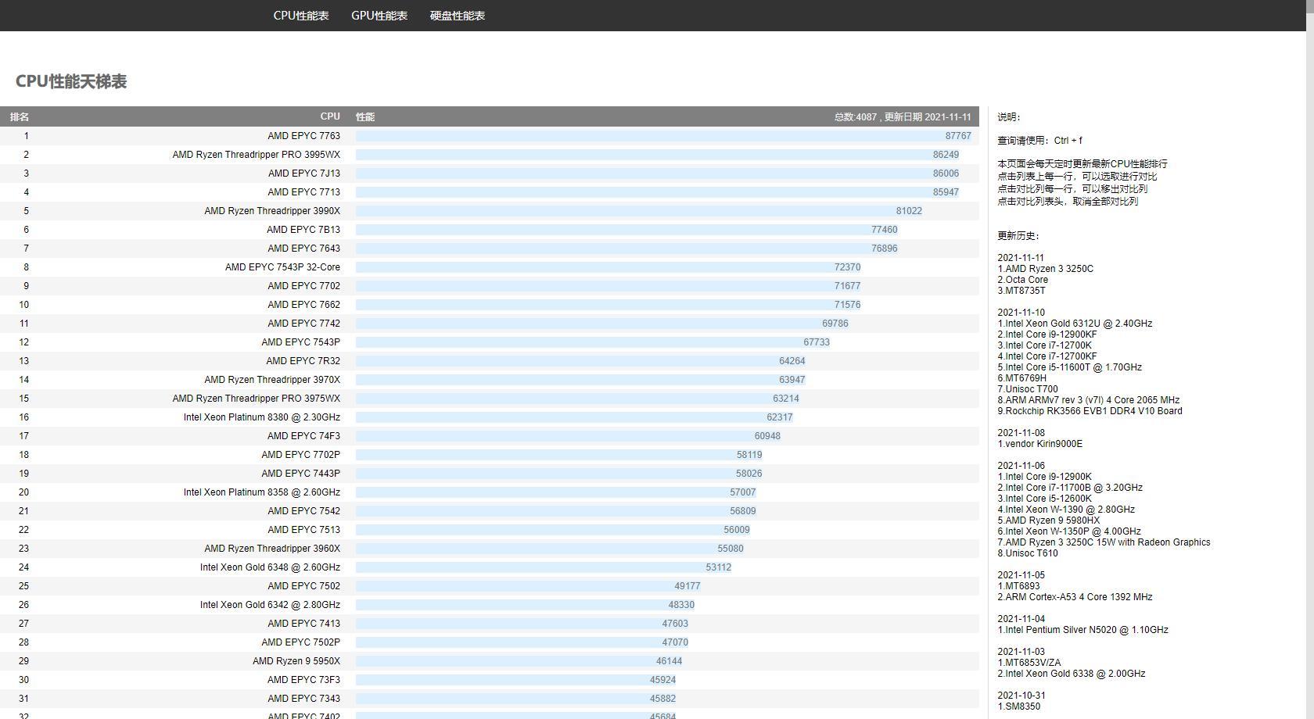Click AMD Ryzen 3 3250C in update history
The height and width of the screenshot is (719, 1314).
click(x=1049, y=269)
